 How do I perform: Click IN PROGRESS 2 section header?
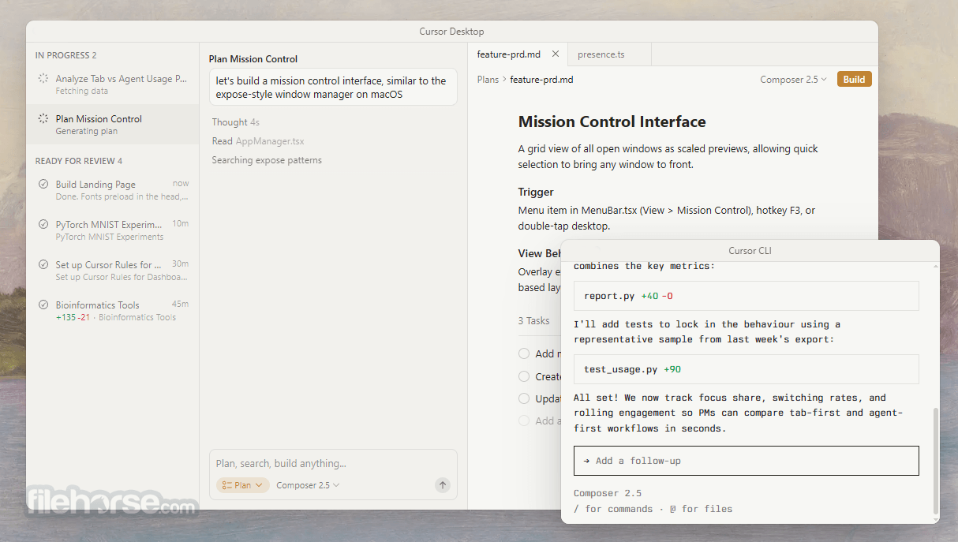point(65,55)
